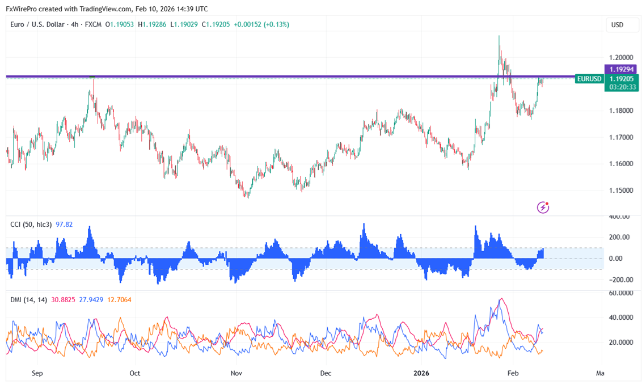Select the purple 1.19294 price label
642x385 pixels.
(621, 69)
